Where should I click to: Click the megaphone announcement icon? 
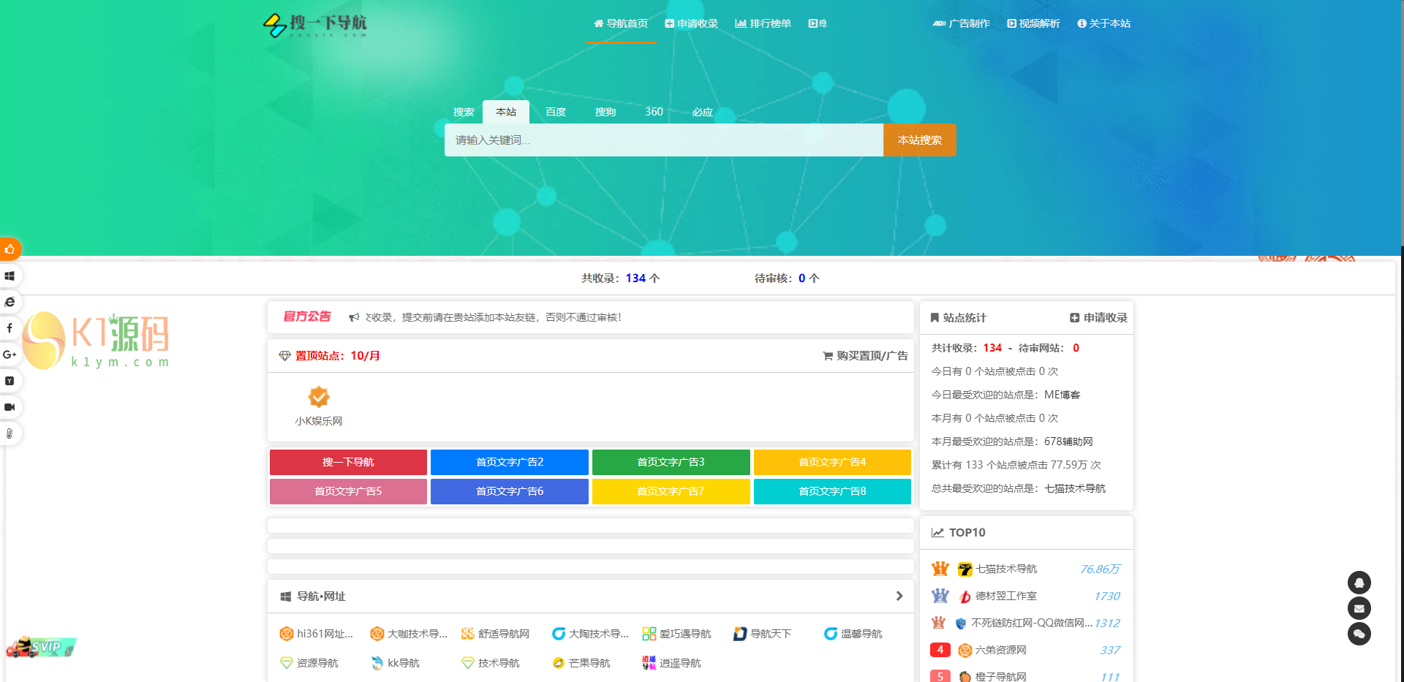click(354, 317)
